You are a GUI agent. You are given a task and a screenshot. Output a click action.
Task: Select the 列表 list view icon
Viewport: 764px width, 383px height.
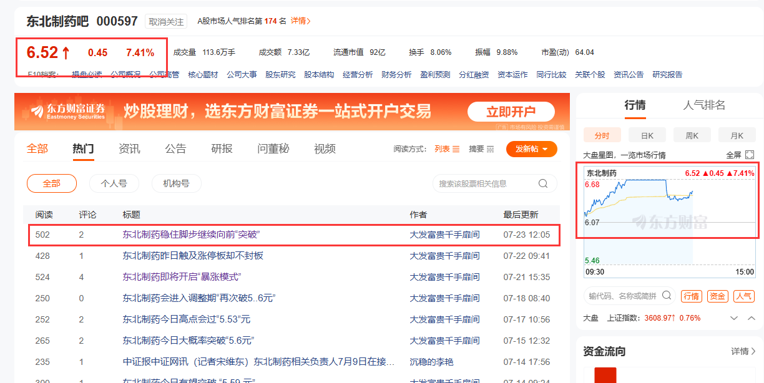456,149
